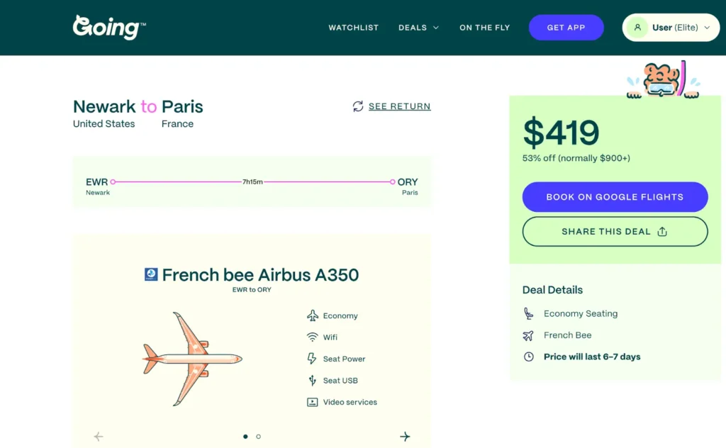Click the clock icon next to price duration

click(x=527, y=357)
